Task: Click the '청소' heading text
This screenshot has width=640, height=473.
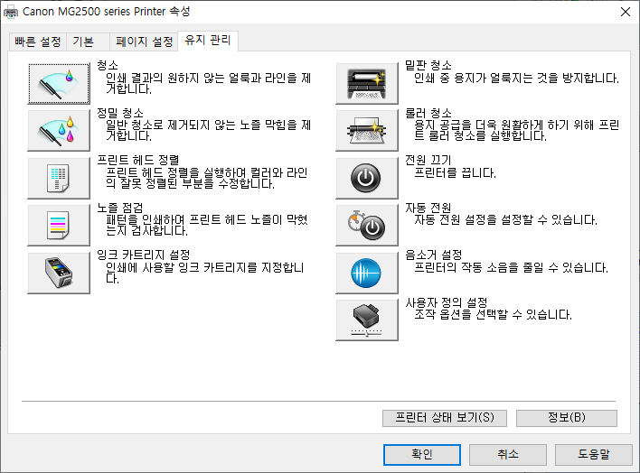Action: click(108, 65)
